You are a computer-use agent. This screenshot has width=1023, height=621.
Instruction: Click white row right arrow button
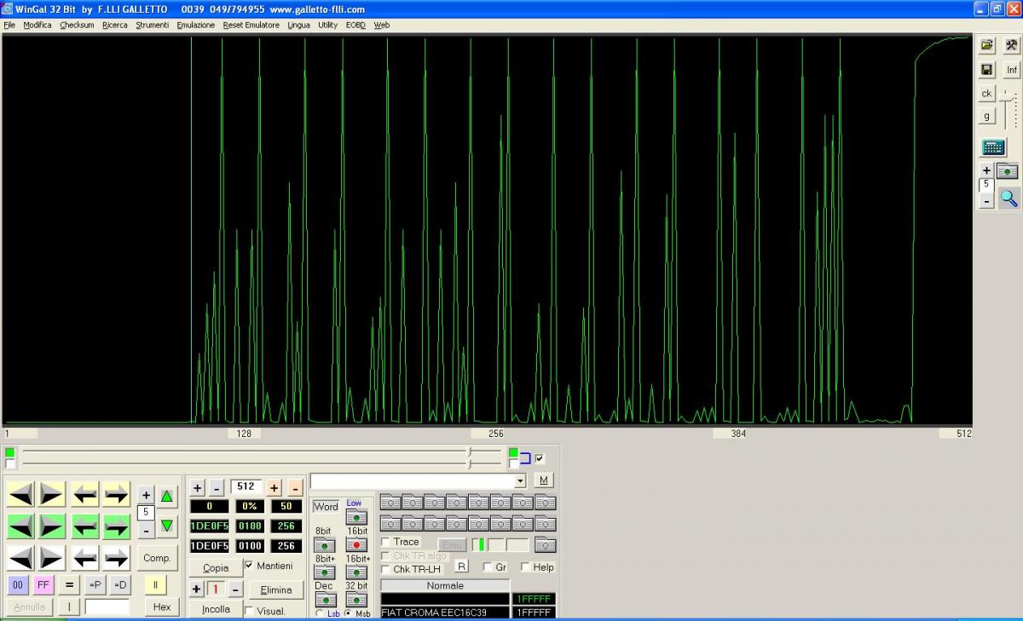116,558
